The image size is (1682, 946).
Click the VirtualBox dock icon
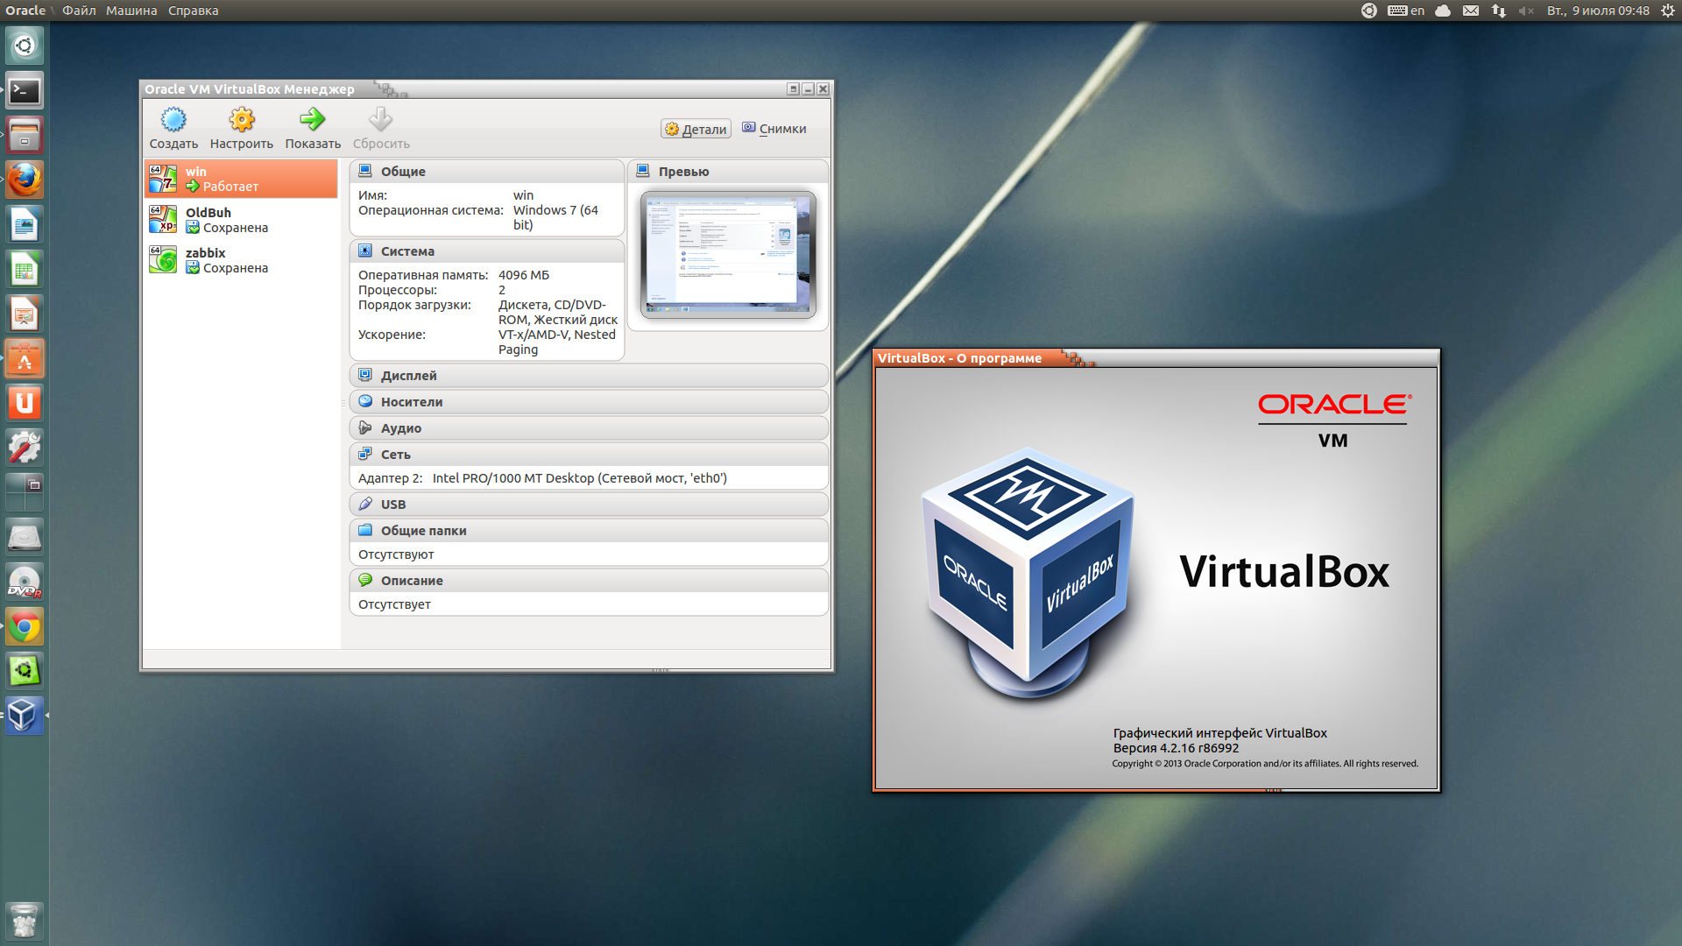(x=25, y=716)
